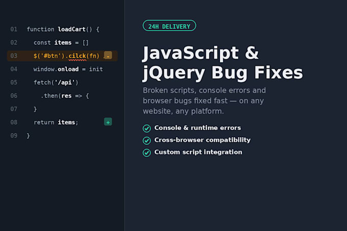
Task: Click the 'Custom script integration' text
Action: pyautogui.click(x=198, y=152)
